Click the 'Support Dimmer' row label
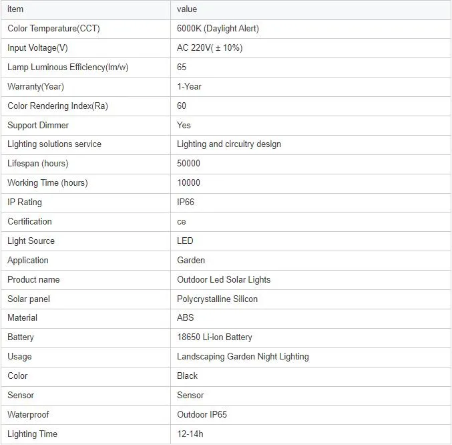The width and height of the screenshot is (452, 445). coord(38,126)
